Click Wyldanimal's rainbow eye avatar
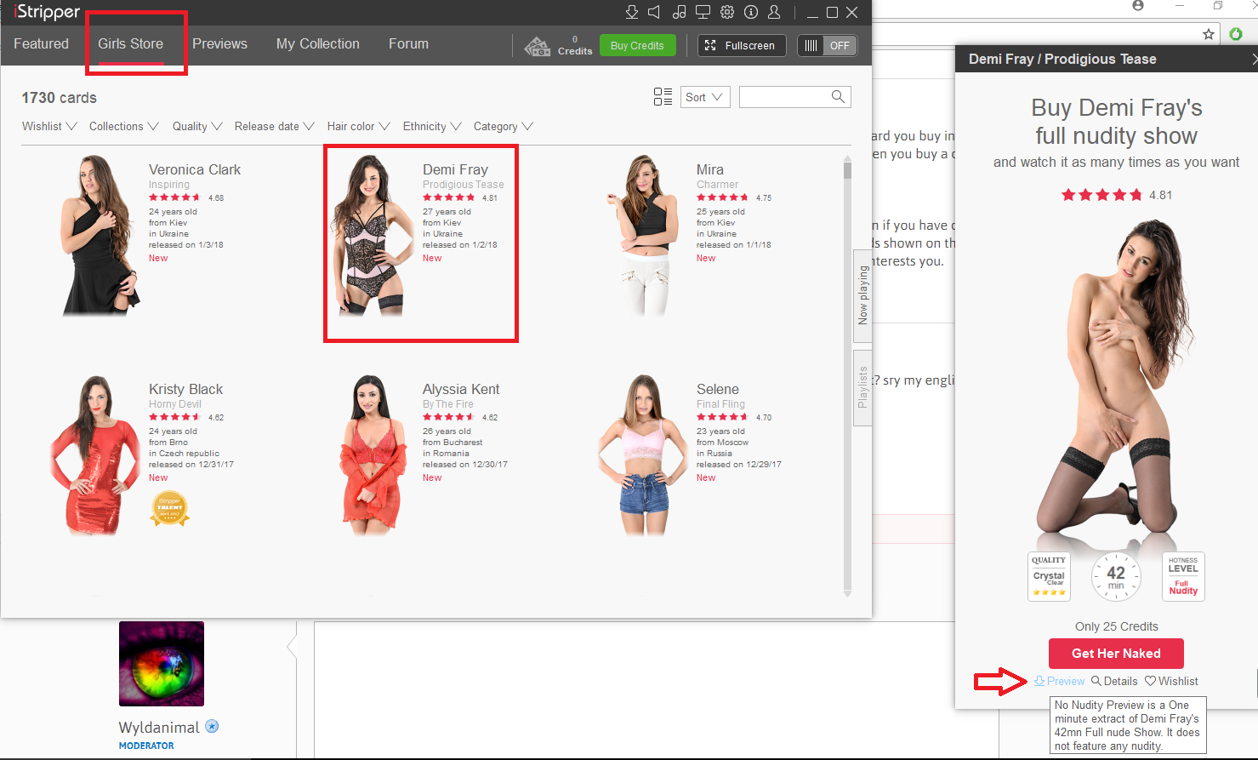This screenshot has width=1258, height=760. (x=162, y=664)
